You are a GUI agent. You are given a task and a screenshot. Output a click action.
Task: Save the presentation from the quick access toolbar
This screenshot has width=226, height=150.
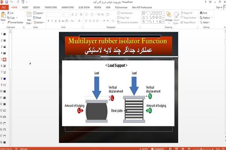tap(7, 2)
